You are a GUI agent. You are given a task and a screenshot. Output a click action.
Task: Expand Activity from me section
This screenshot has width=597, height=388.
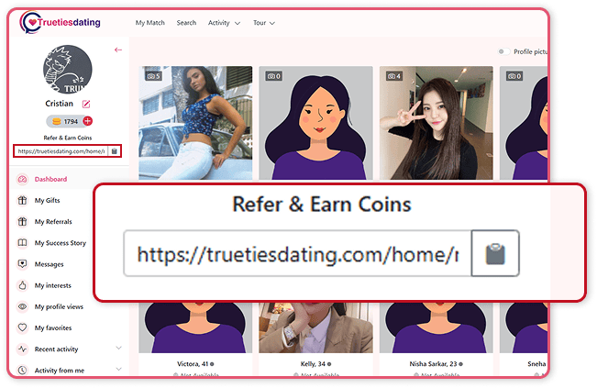(x=119, y=370)
